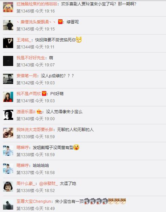The image size is (166, 212).
Task: Open profile of user 狂拽酷炫焦灼的格啦啦
Action: tap(37, 4)
